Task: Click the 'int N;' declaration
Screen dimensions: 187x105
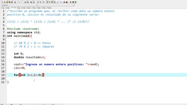Action: [x=19, y=54]
